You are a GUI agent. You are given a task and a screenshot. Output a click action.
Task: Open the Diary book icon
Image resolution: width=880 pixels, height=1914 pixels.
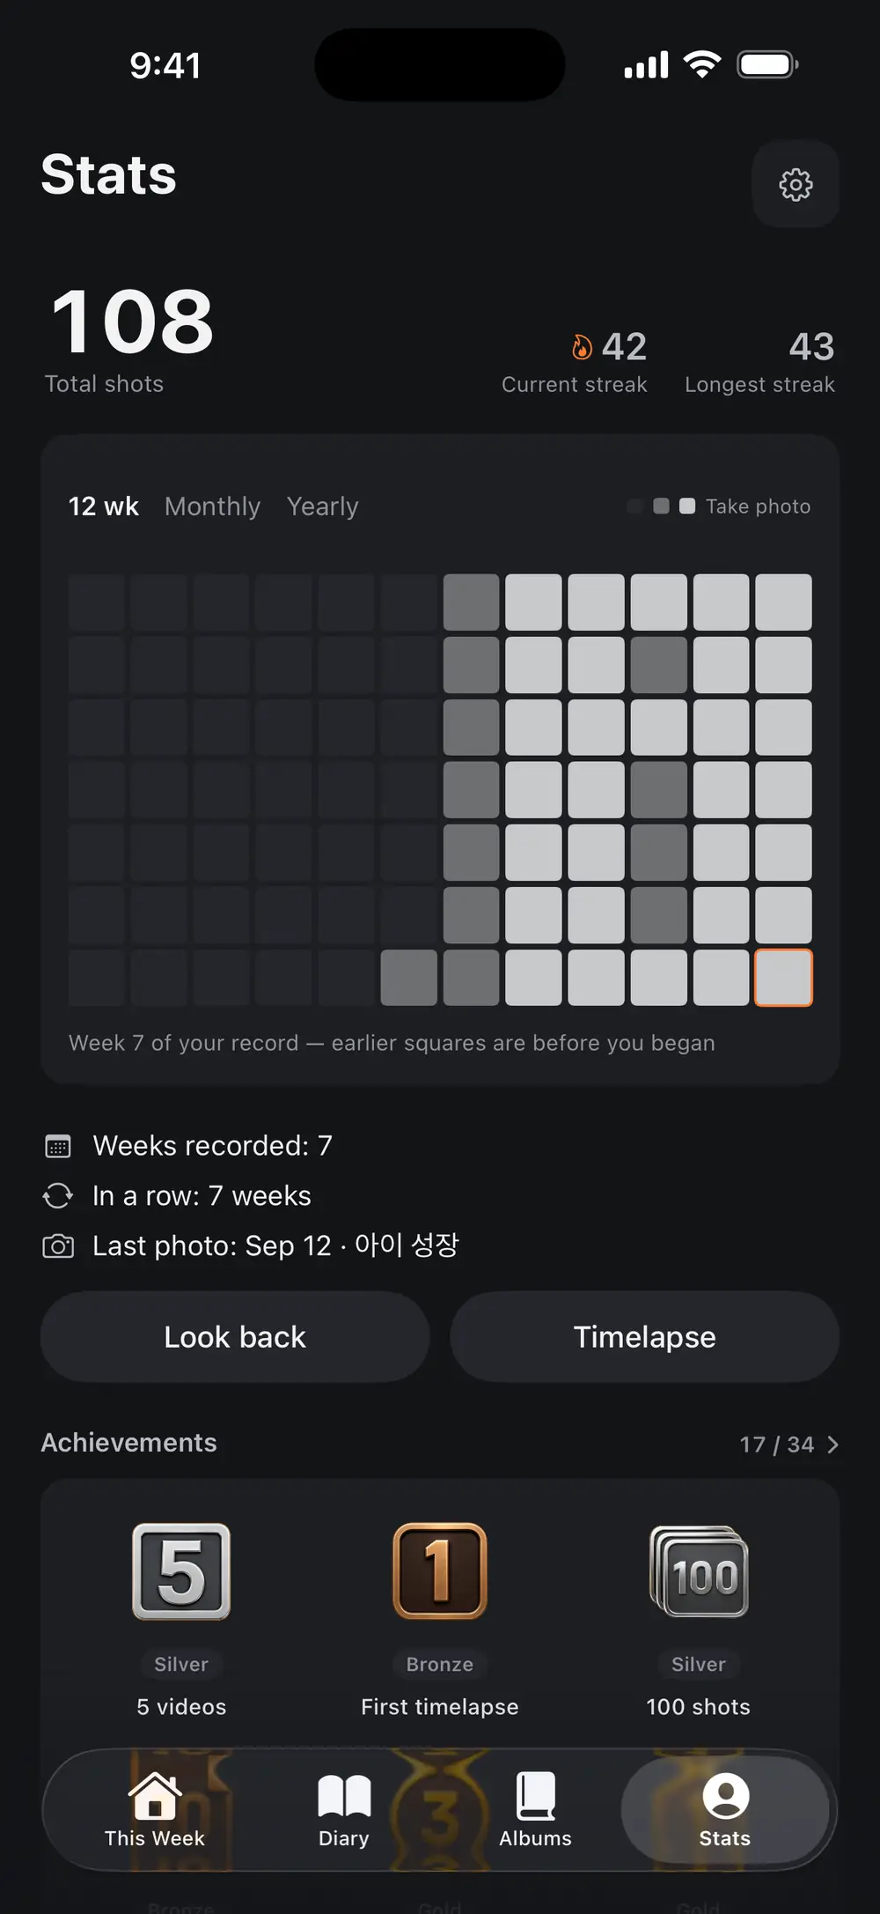tap(344, 1796)
